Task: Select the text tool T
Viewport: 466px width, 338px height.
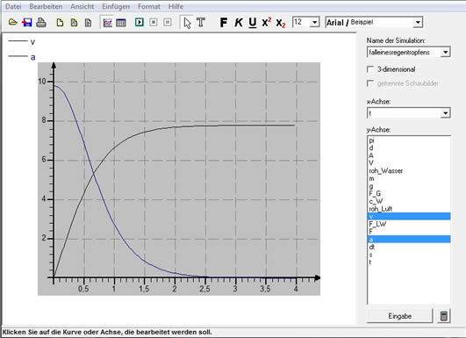Action: 201,23
